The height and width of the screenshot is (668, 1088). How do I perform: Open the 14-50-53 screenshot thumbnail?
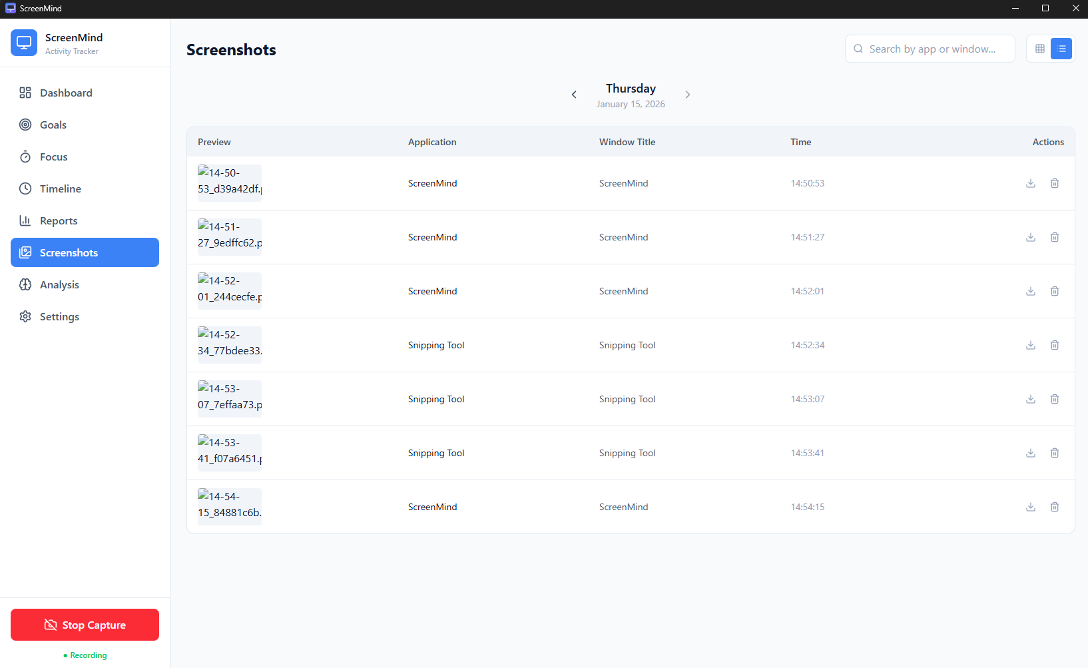(x=229, y=182)
